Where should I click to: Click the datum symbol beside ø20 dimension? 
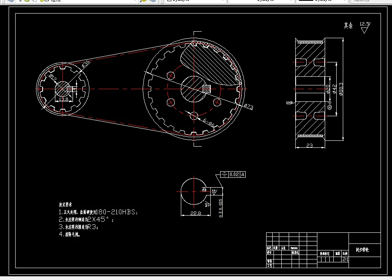pos(330,106)
